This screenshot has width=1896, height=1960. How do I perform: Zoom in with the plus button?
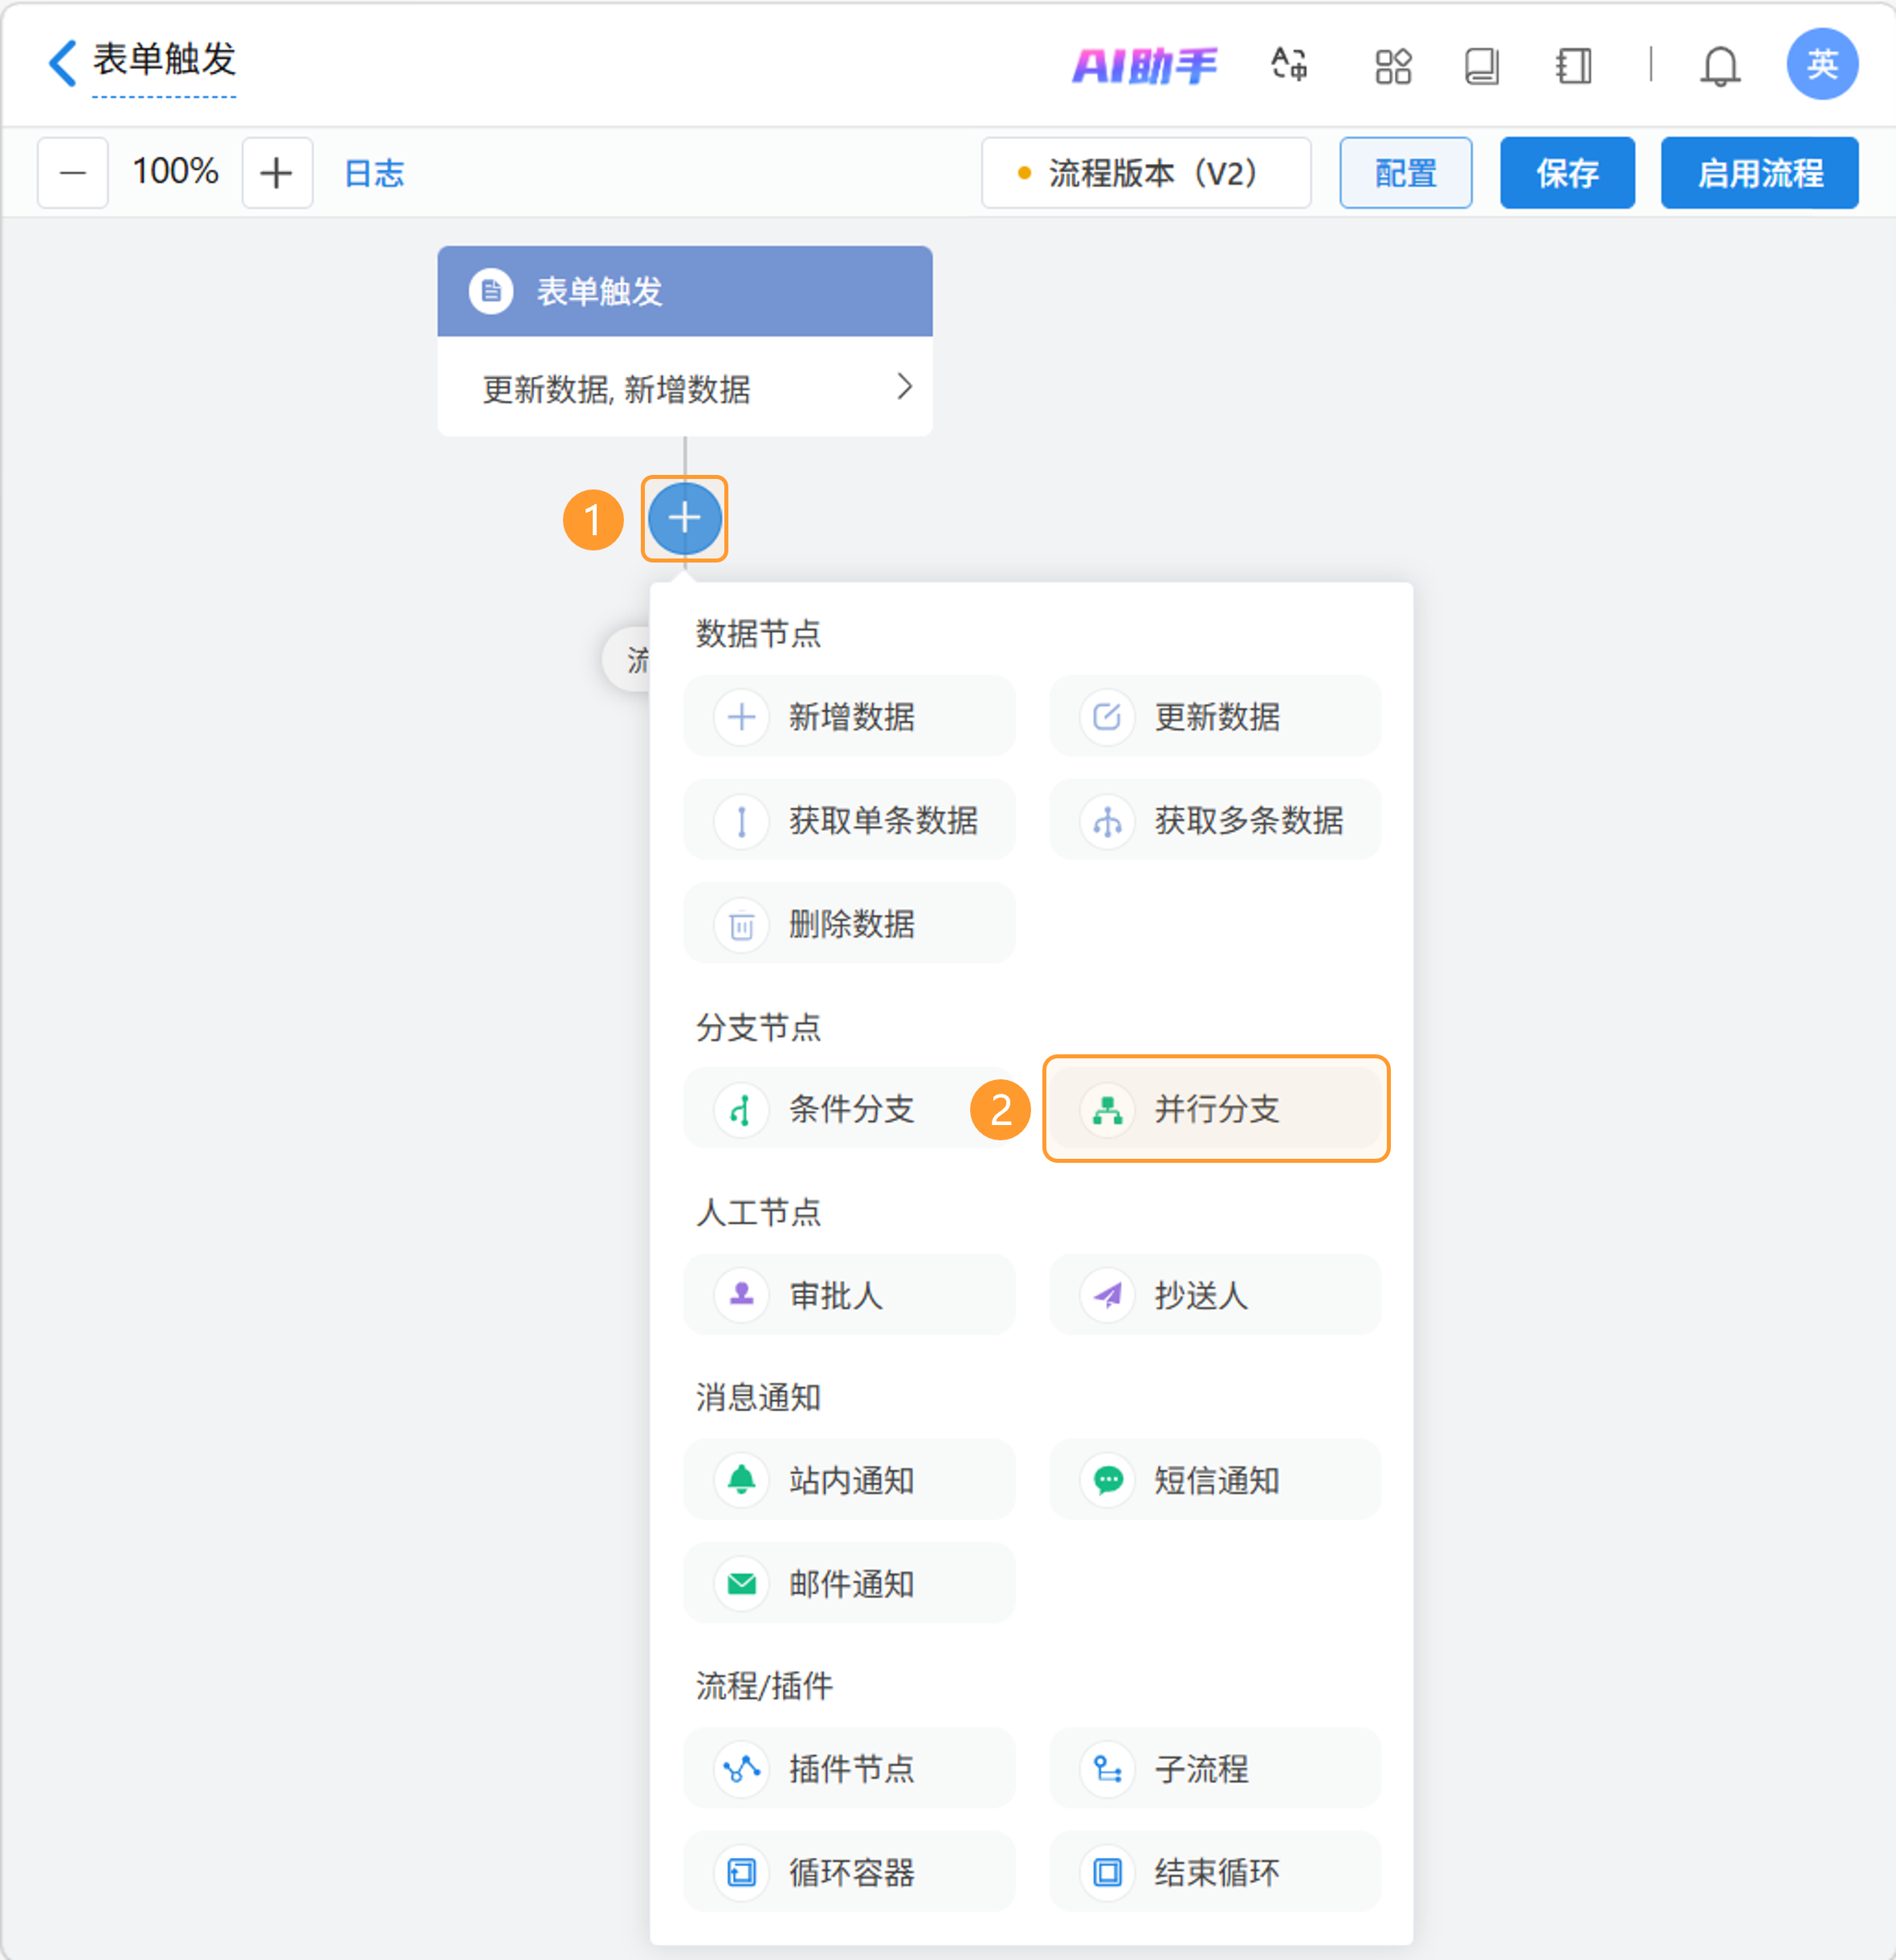click(277, 173)
